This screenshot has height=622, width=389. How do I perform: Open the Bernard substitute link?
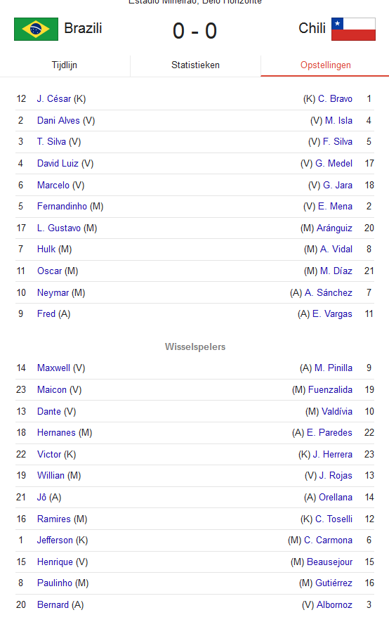tap(53, 604)
